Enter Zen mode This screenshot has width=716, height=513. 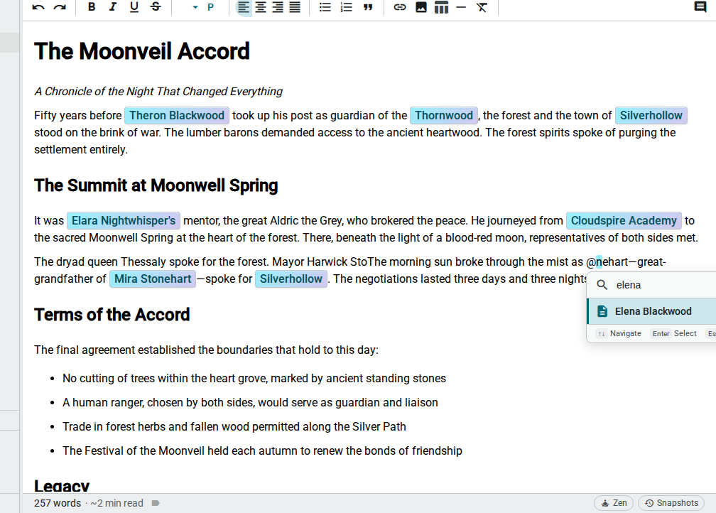pyautogui.click(x=614, y=503)
